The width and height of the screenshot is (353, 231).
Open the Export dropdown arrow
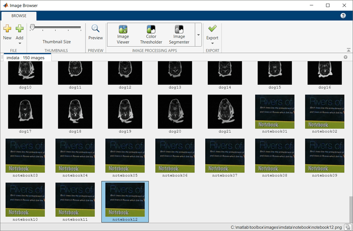212,43
